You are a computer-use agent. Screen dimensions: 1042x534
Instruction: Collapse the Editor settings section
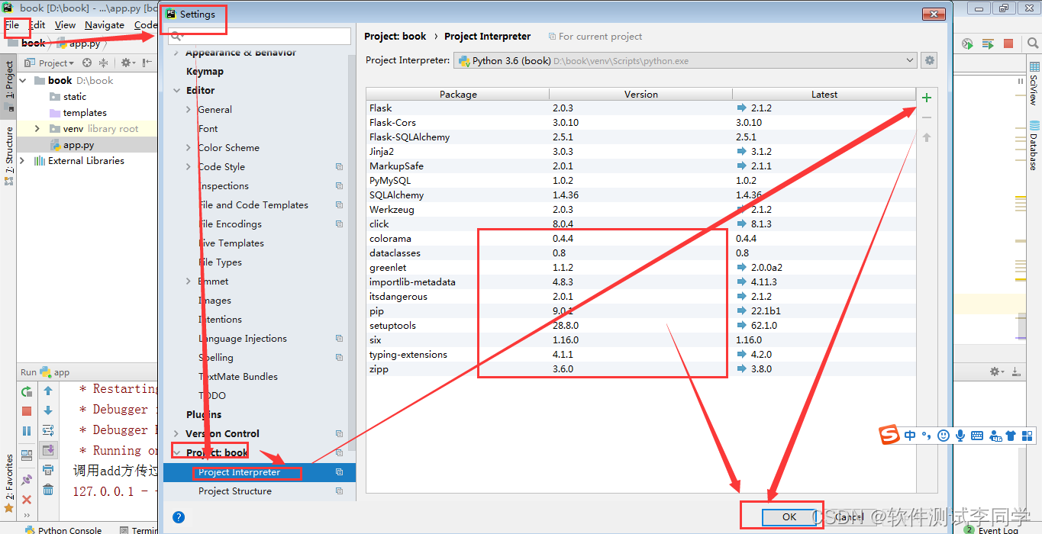click(176, 90)
